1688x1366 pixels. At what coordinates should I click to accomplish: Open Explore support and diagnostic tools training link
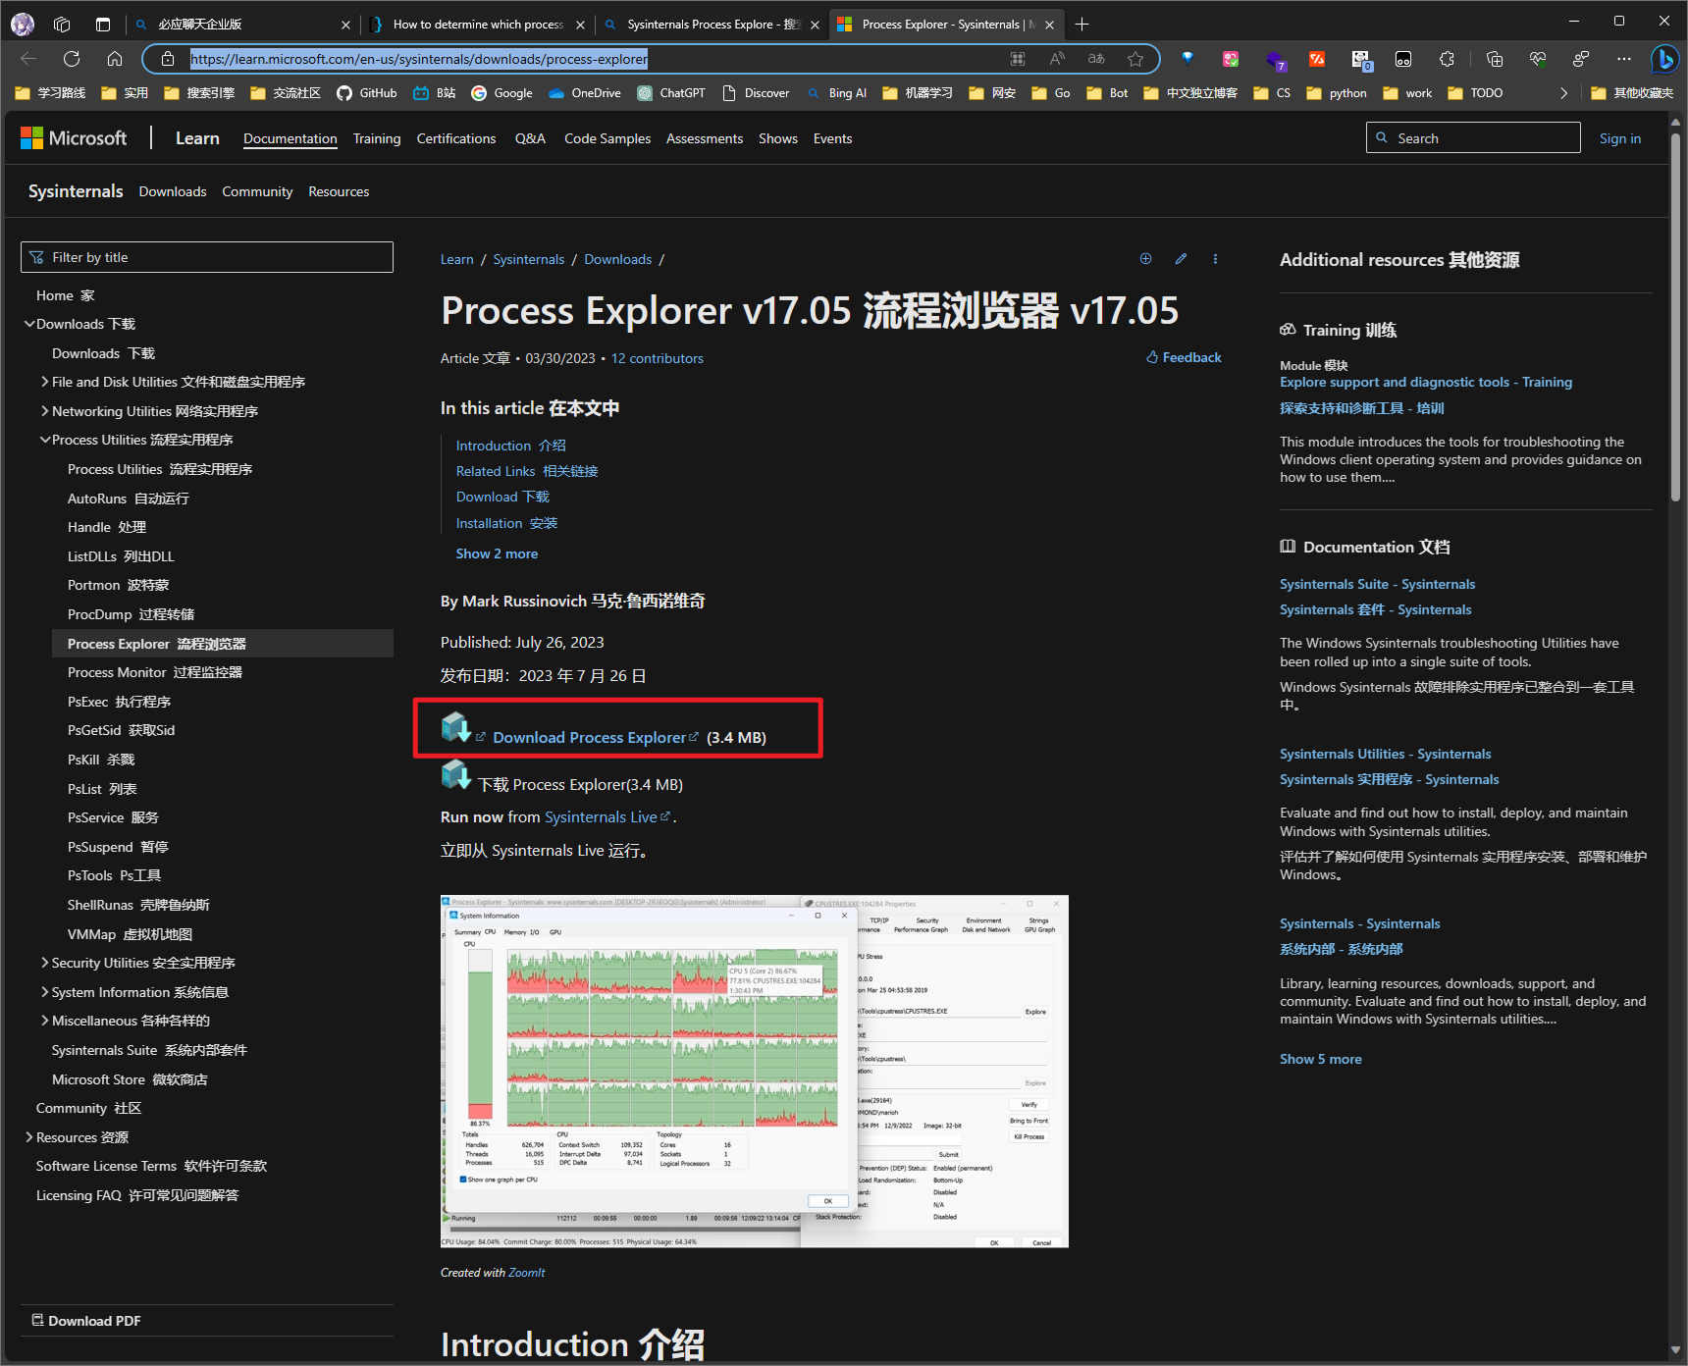[1426, 382]
